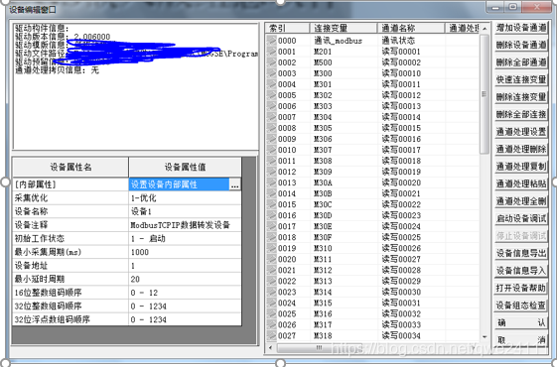Select channel 读写00025
The width and height of the screenshot is (557, 367).
(401, 237)
